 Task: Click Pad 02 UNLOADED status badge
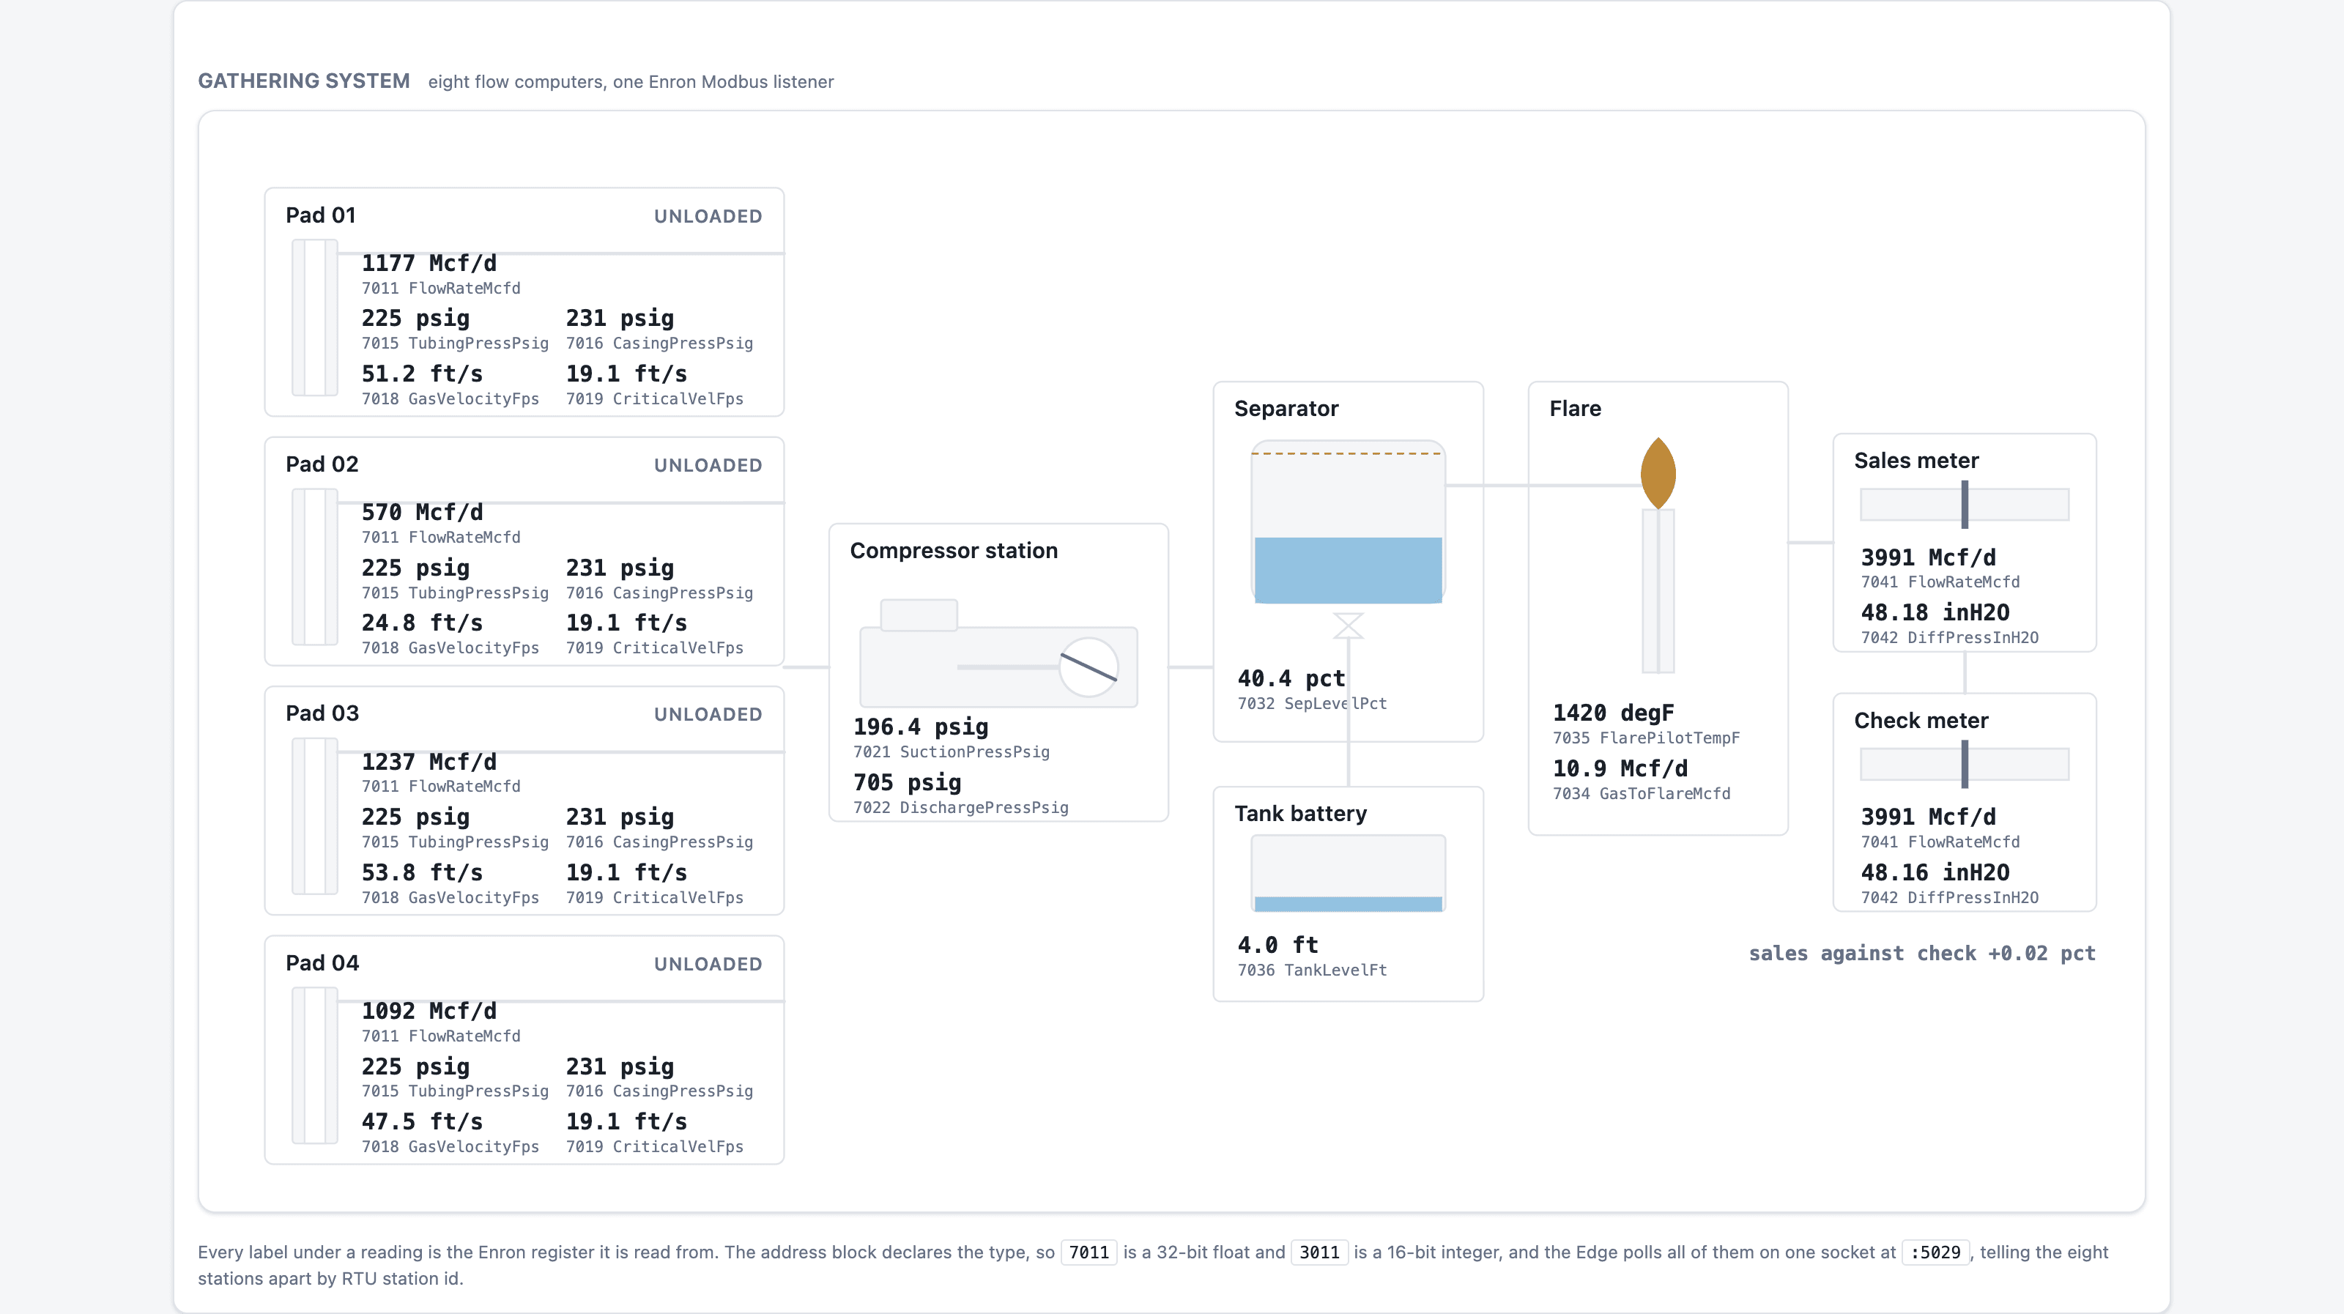point(708,465)
